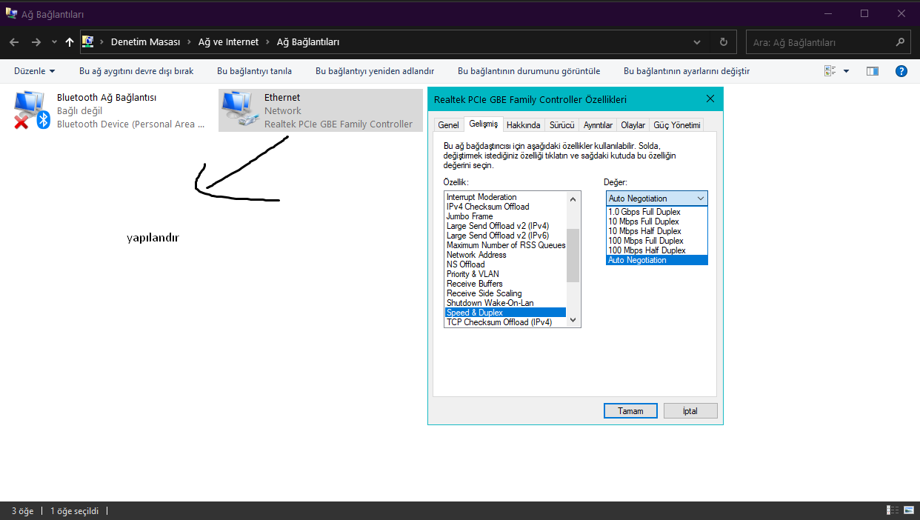Select Large Send Offload v2 (IPv4)
Screen dimensions: 920x520
pos(505,226)
